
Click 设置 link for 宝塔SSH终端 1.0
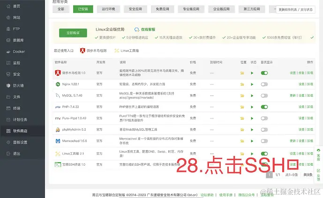(x=293, y=164)
